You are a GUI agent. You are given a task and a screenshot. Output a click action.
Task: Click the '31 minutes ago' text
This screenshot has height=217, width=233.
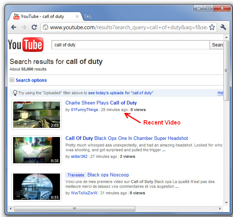pyautogui.click(x=113, y=193)
